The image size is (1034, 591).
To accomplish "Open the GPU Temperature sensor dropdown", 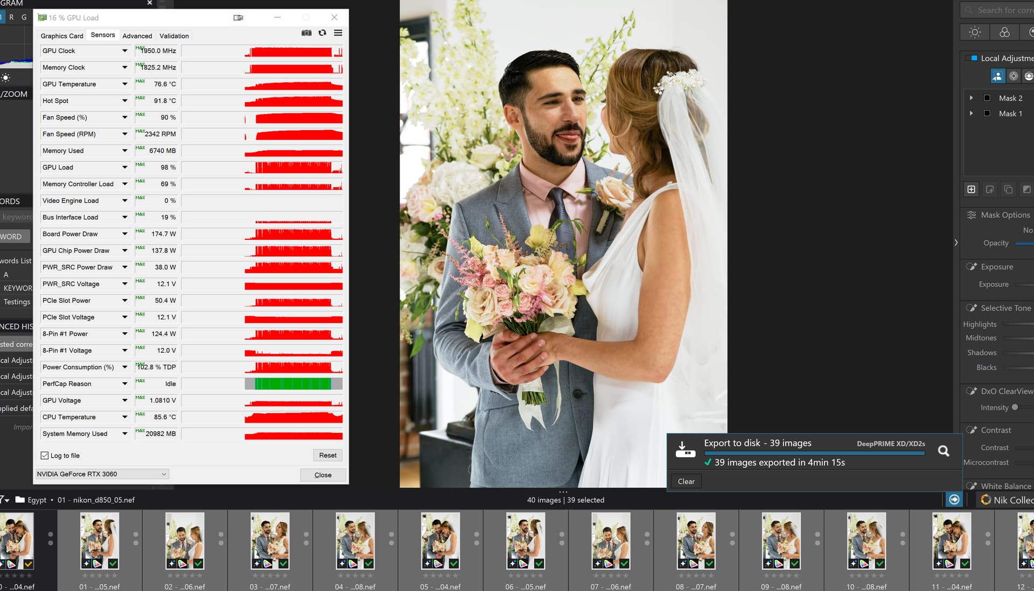I will (124, 84).
